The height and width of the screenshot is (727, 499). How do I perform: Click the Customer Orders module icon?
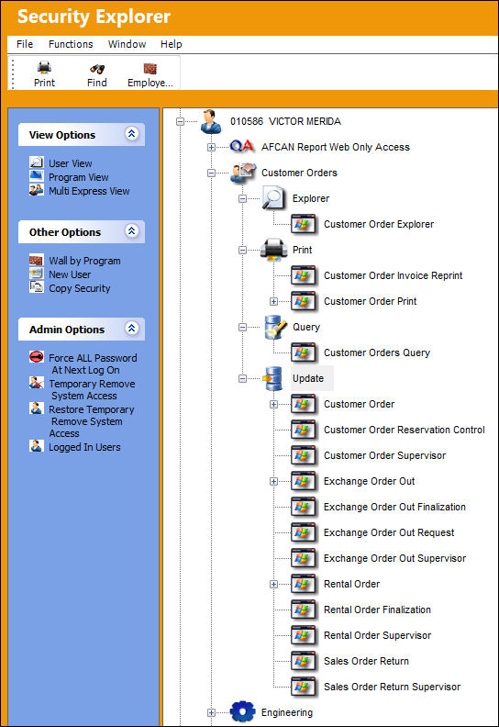pyautogui.click(x=243, y=173)
